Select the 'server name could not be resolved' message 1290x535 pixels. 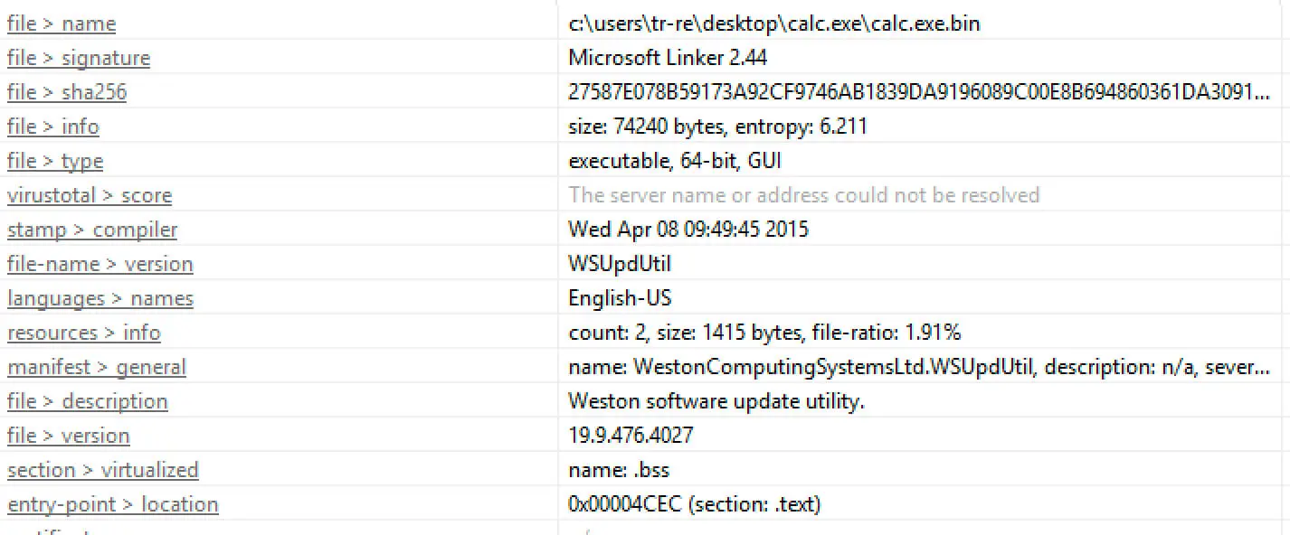pos(804,196)
